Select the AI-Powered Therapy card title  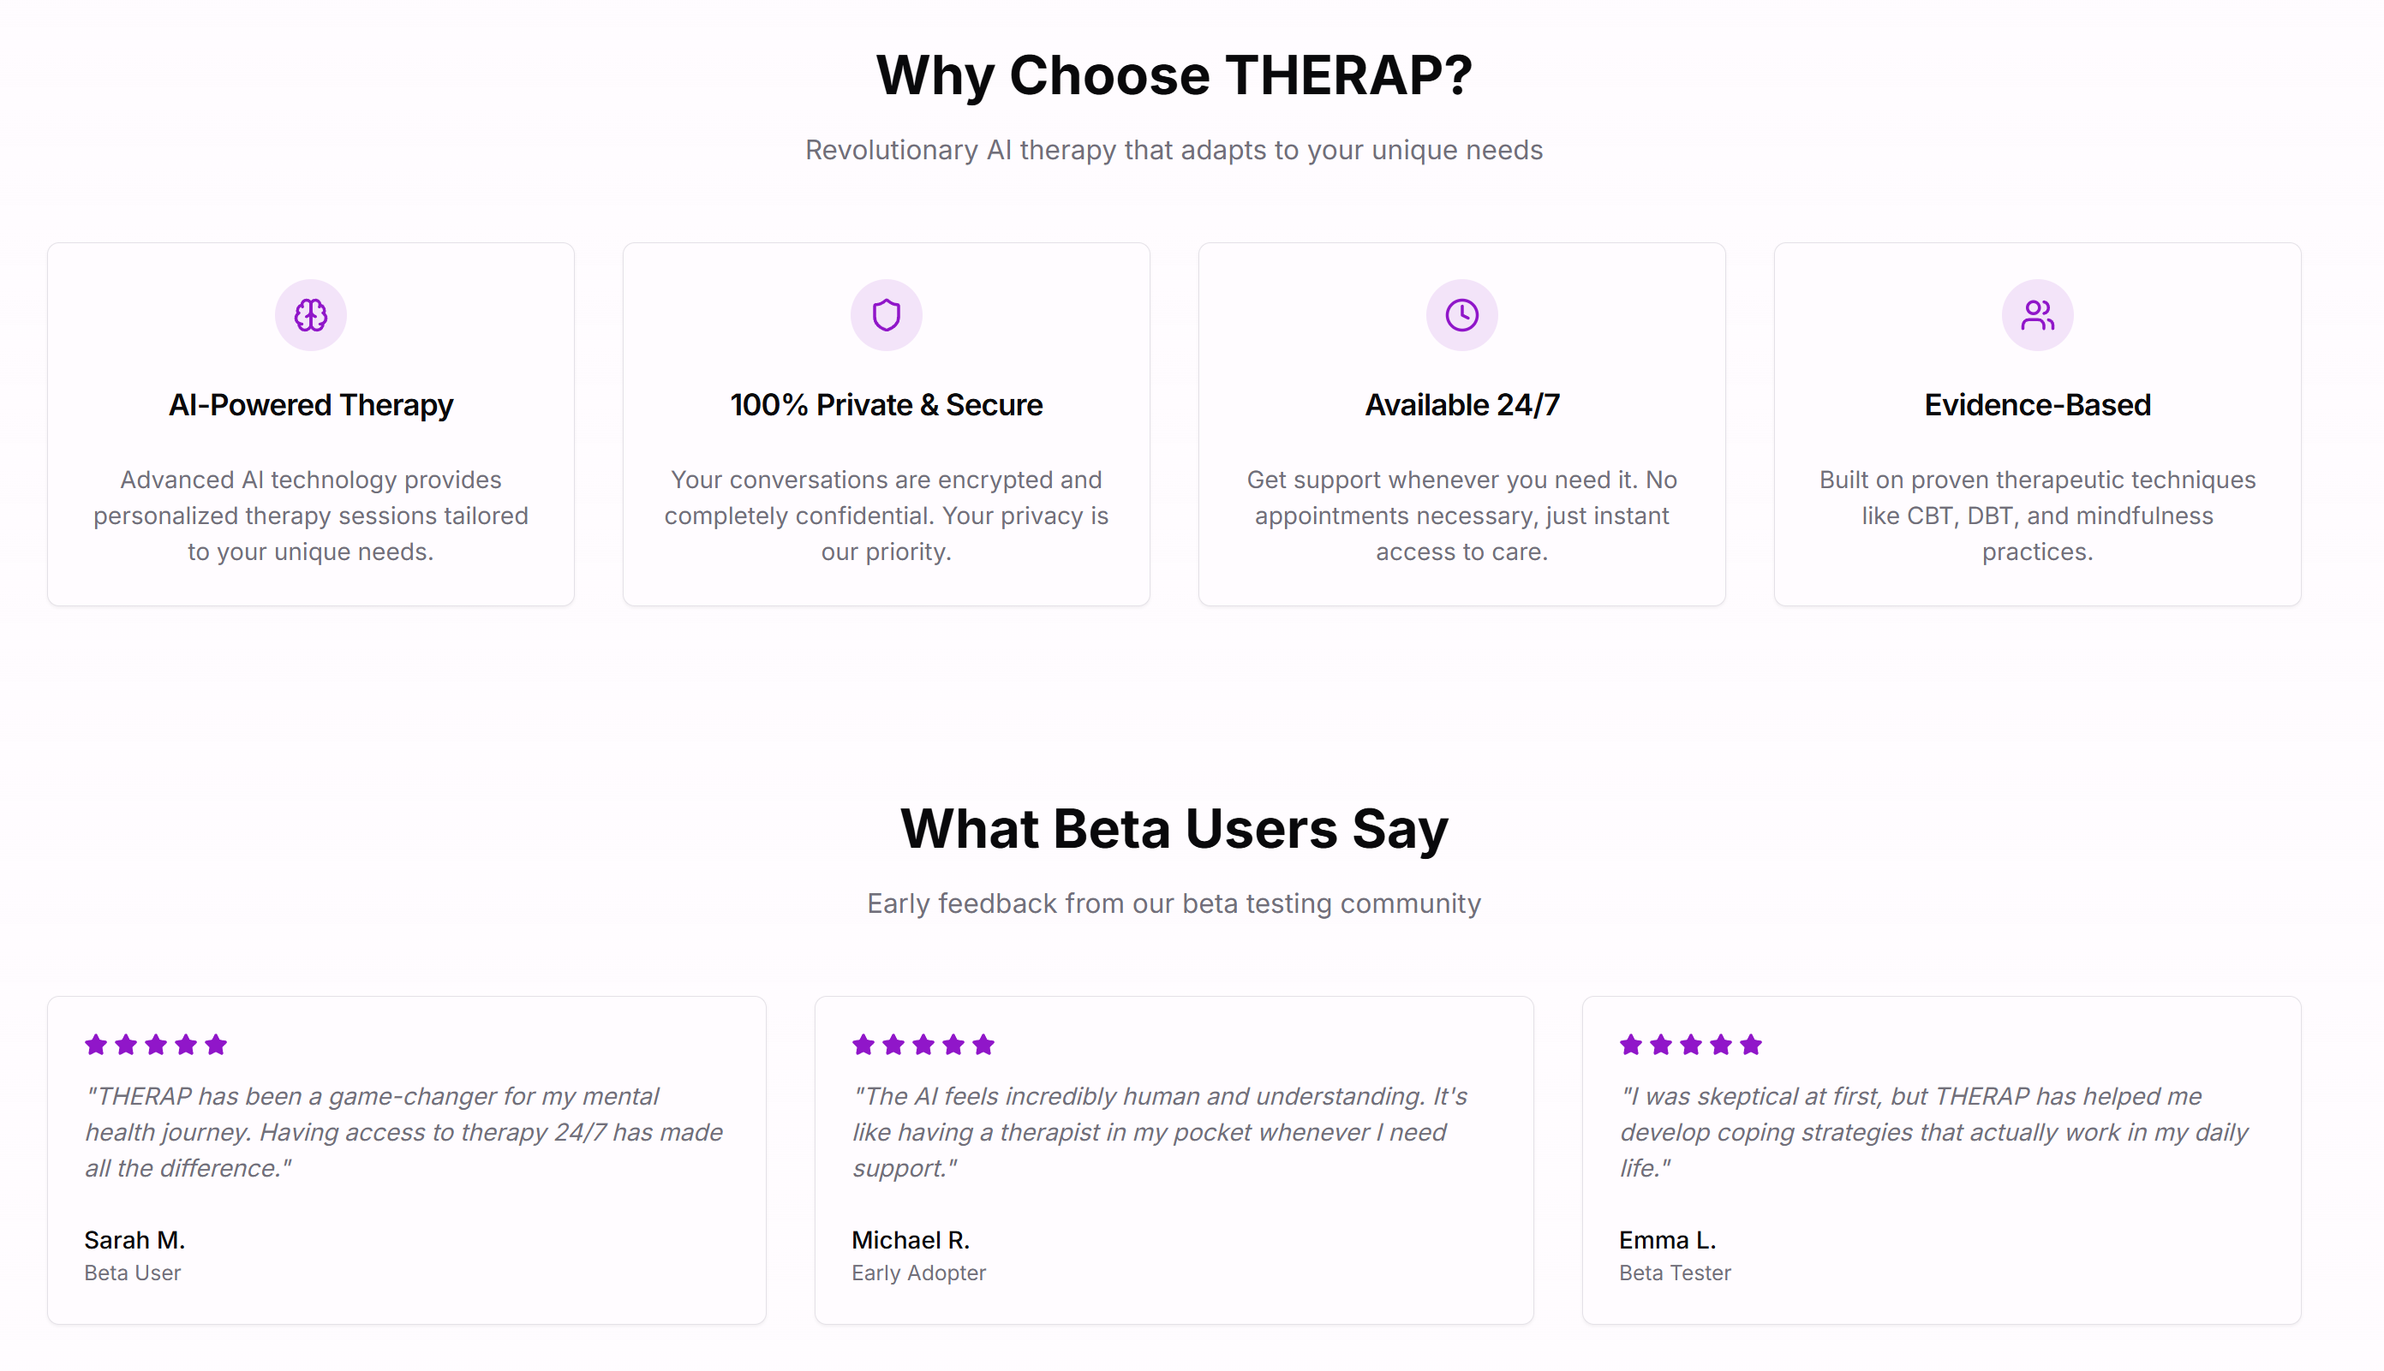pyautogui.click(x=310, y=405)
